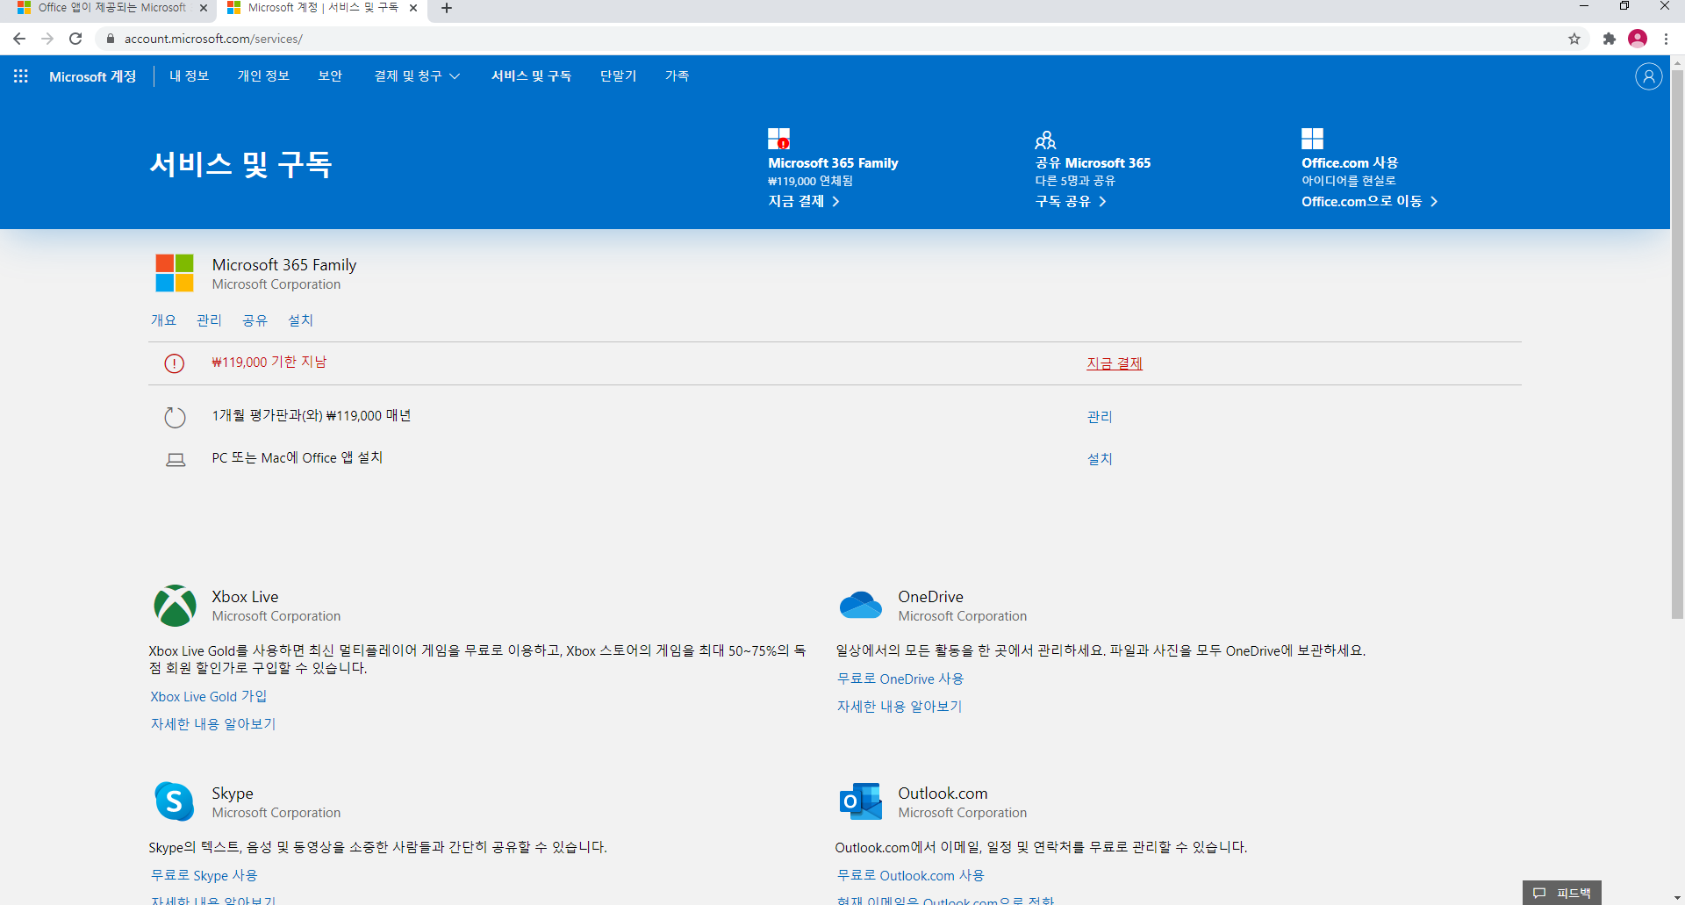Click the 무료로 OneDrive 사용 link

tap(900, 679)
